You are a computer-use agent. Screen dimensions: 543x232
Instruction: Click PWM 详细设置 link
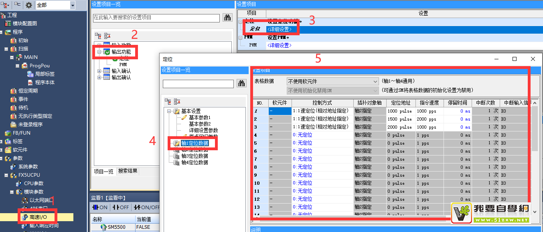pyautogui.click(x=279, y=45)
